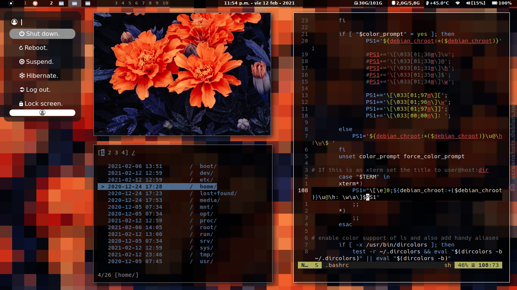Click the sh filetype in the editor statusline
517x290 pixels.
point(448,265)
